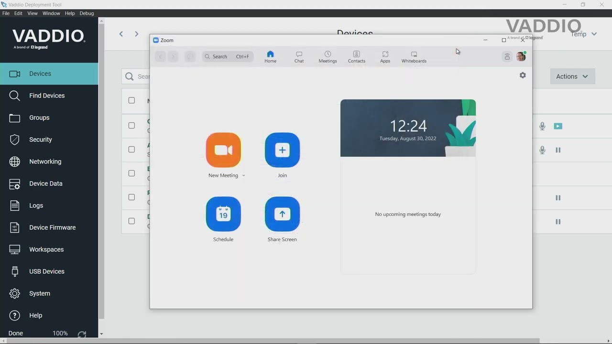Open the Actions dropdown in Vaddio
The width and height of the screenshot is (612, 344).
coord(572,76)
